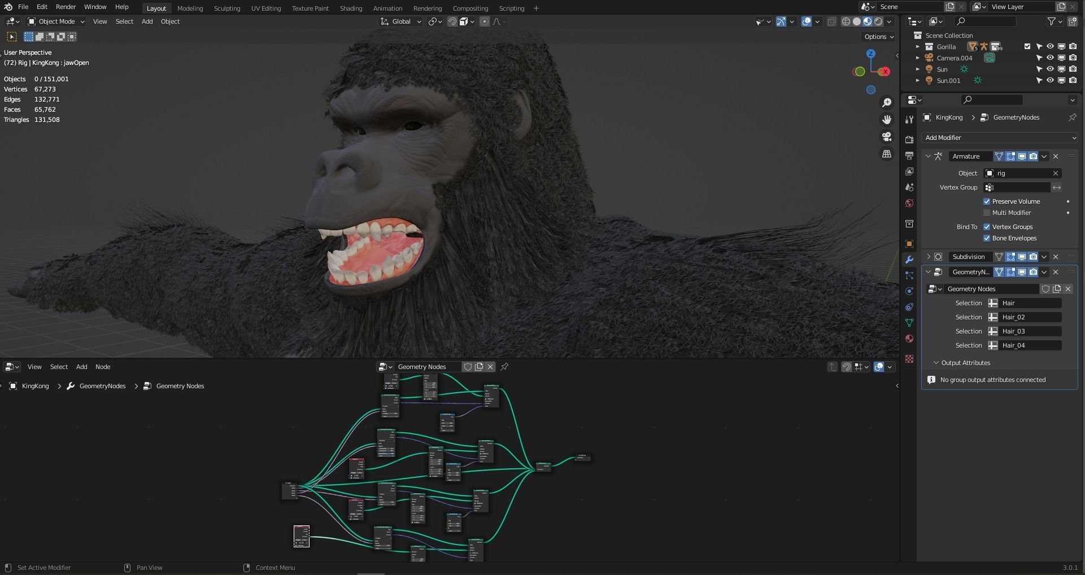Open Object Mode dropdown
This screenshot has height=575, width=1085.
(x=56, y=21)
